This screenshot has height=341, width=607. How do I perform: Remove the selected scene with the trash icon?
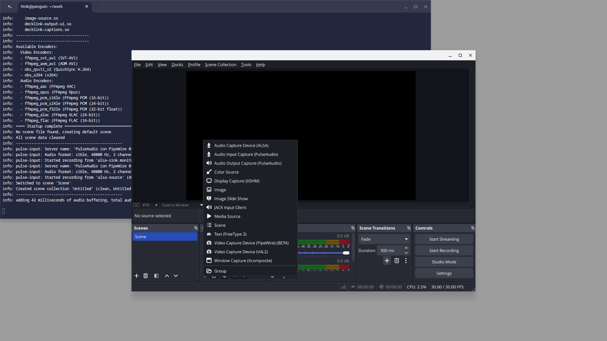[x=145, y=276]
